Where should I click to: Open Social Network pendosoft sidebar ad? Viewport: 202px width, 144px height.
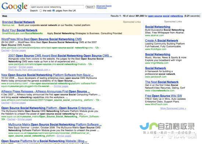pos(155,68)
